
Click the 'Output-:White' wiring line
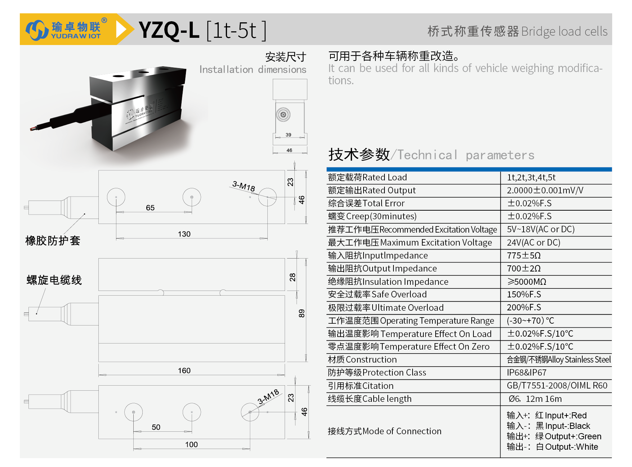(552, 446)
